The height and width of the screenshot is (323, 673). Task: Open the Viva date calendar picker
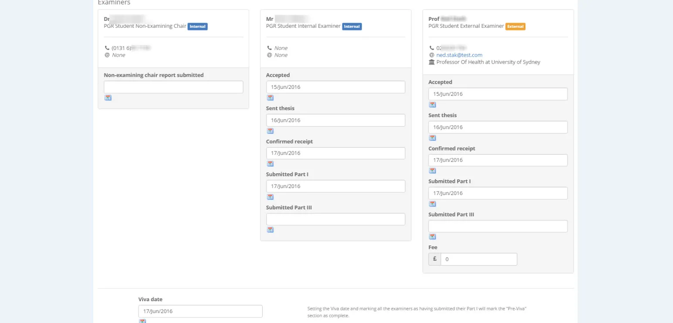click(x=142, y=321)
